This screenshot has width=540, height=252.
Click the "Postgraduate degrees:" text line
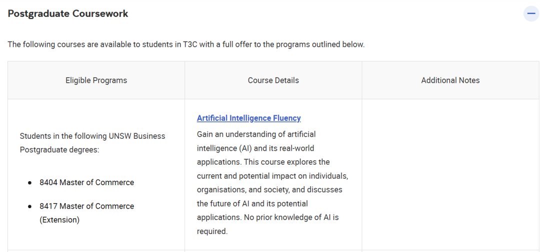coord(59,150)
